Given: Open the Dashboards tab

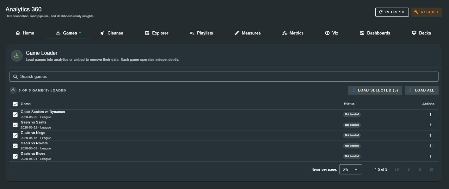Looking at the screenshot, I should coord(375,33).
